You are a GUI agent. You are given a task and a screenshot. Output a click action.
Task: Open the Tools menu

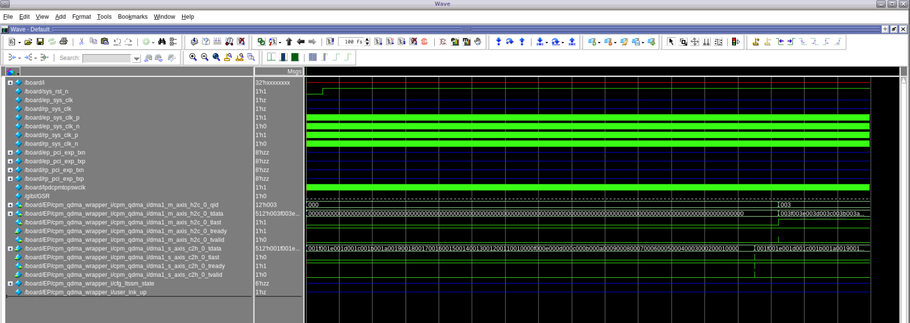click(104, 17)
